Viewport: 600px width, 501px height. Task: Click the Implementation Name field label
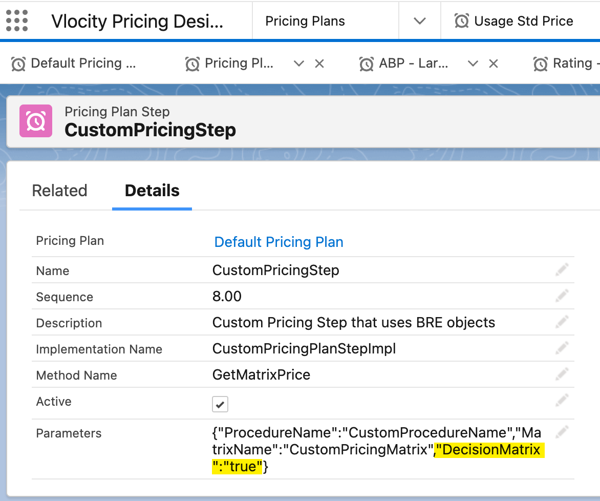click(x=99, y=349)
